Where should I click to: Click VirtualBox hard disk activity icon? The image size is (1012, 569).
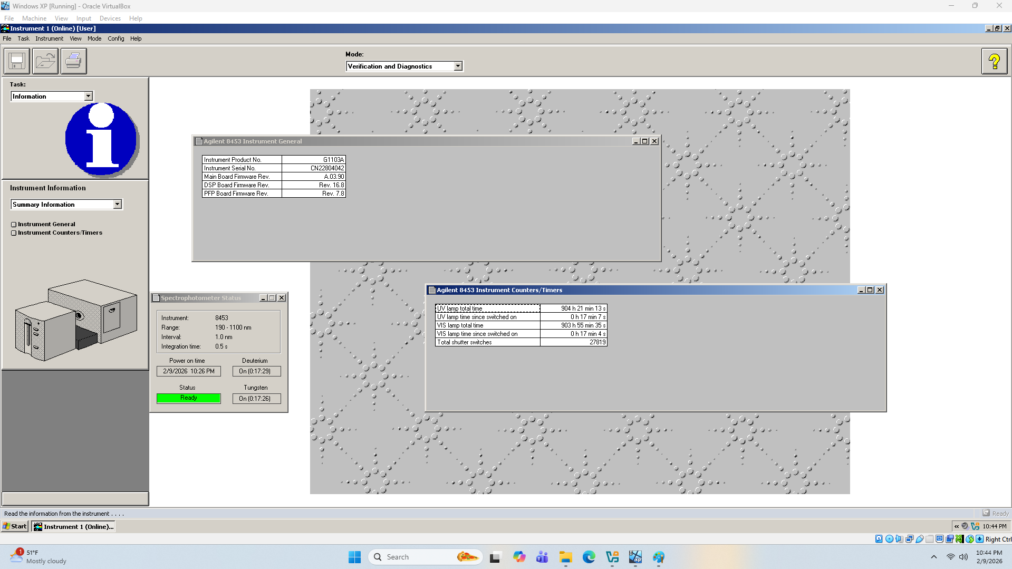coord(879,539)
